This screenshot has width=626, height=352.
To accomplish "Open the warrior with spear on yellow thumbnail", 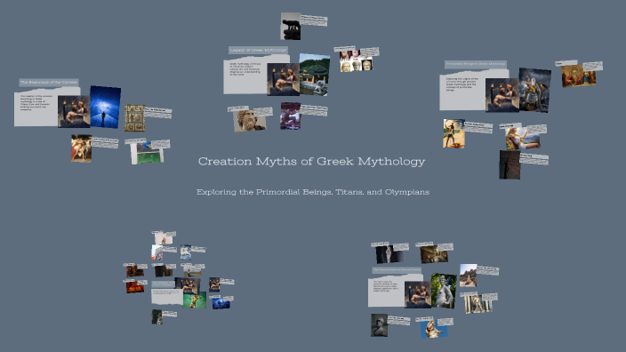I will 453,133.
